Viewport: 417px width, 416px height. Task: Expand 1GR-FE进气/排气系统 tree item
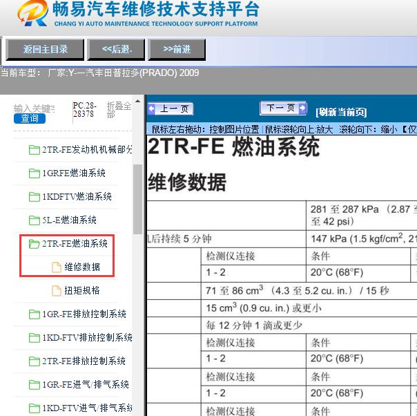click(x=86, y=385)
